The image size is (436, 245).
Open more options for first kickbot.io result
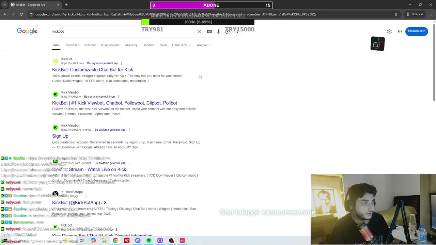119,97
